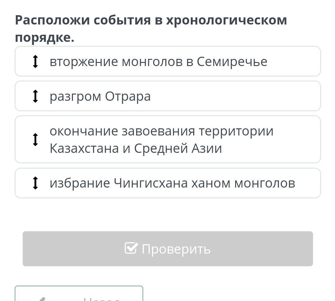The height and width of the screenshot is (301, 335).
Task: Click the word 'Азии' in the third item
Action: coord(208,148)
